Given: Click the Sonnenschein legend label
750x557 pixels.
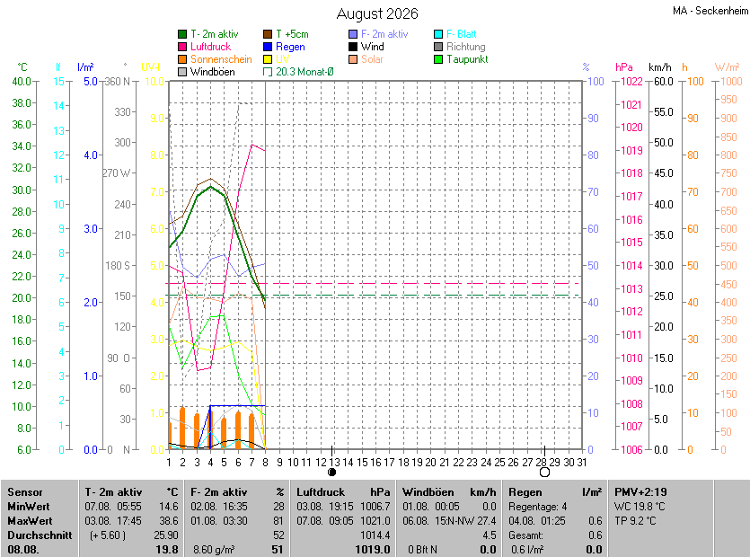Looking at the screenshot, I should [x=221, y=59].
